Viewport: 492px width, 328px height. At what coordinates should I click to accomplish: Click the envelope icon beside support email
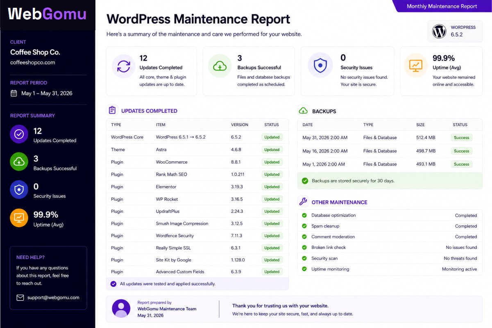(20, 298)
